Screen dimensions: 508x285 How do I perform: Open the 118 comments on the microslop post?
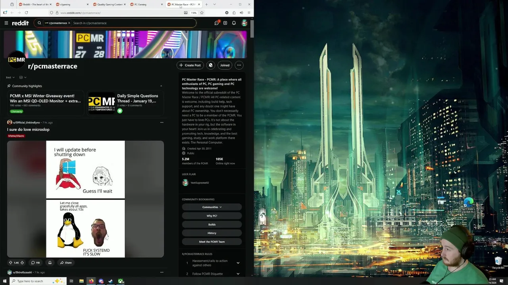[x=35, y=262]
